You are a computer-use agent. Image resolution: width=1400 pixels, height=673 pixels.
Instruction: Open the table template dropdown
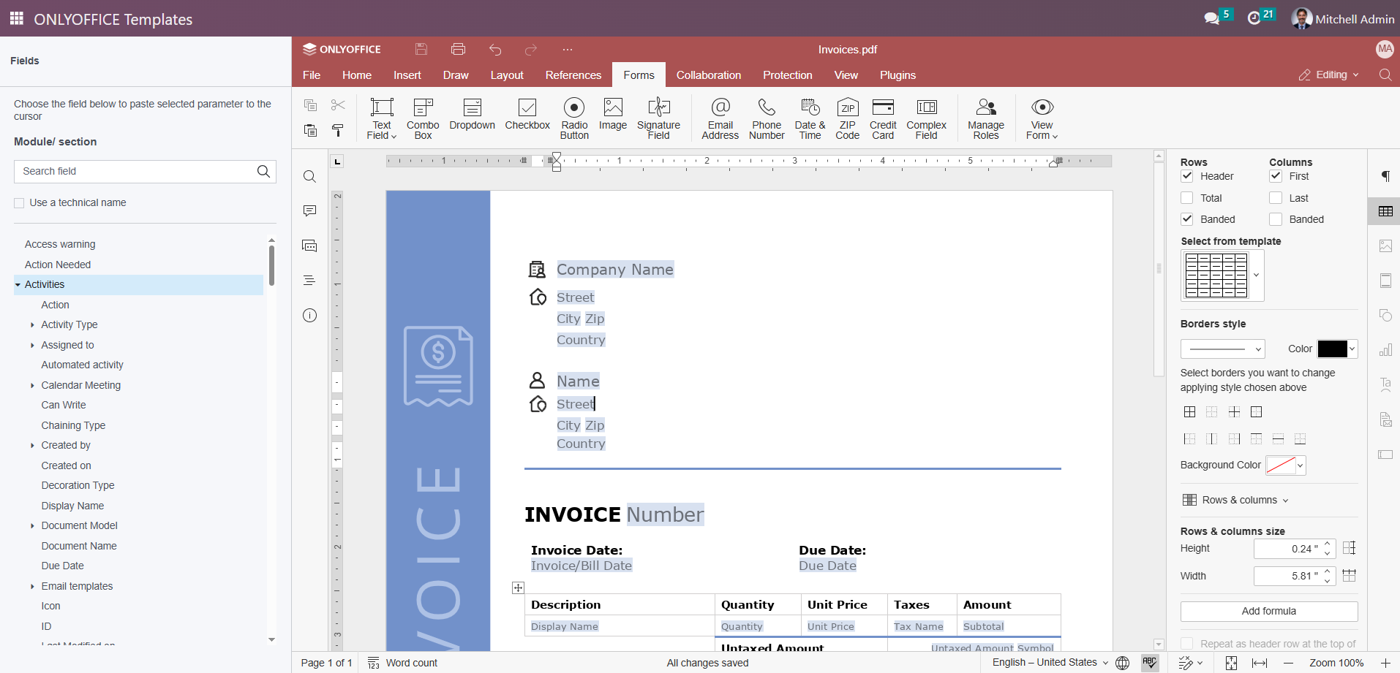point(1256,275)
